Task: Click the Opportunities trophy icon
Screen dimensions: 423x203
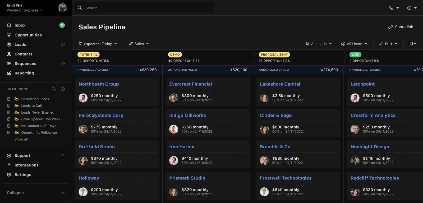Action: [x=9, y=35]
